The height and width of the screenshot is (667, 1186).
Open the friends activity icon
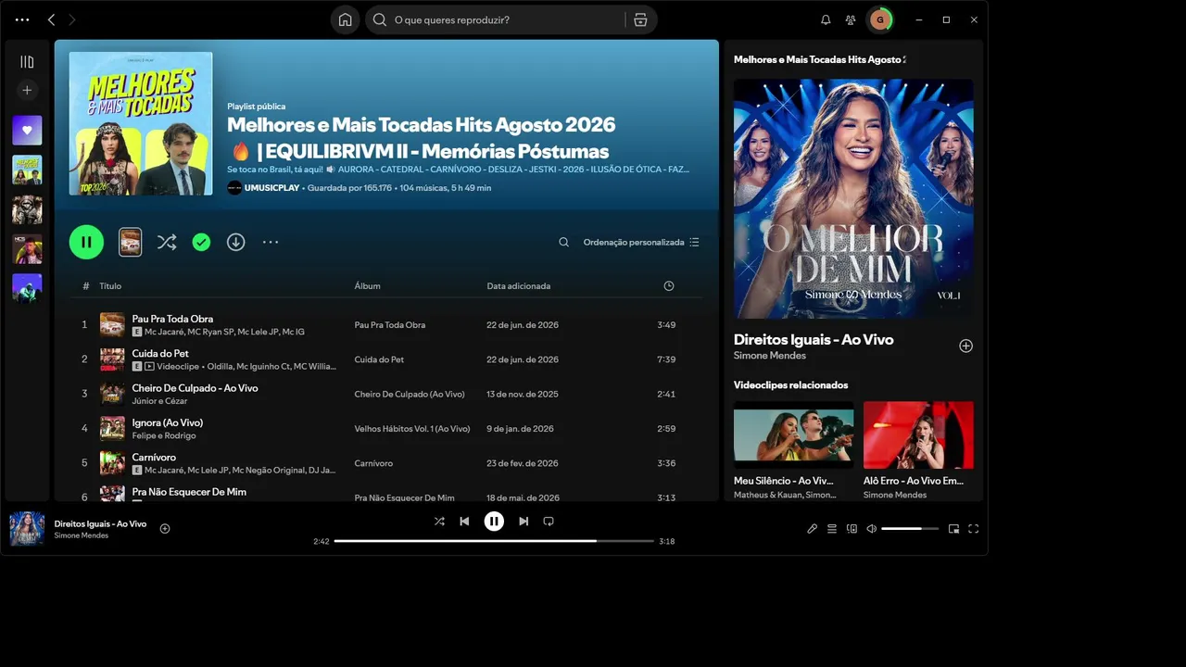coord(851,19)
